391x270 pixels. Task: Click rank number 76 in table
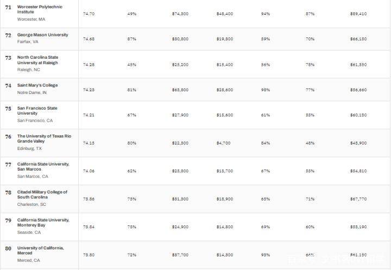(8, 137)
